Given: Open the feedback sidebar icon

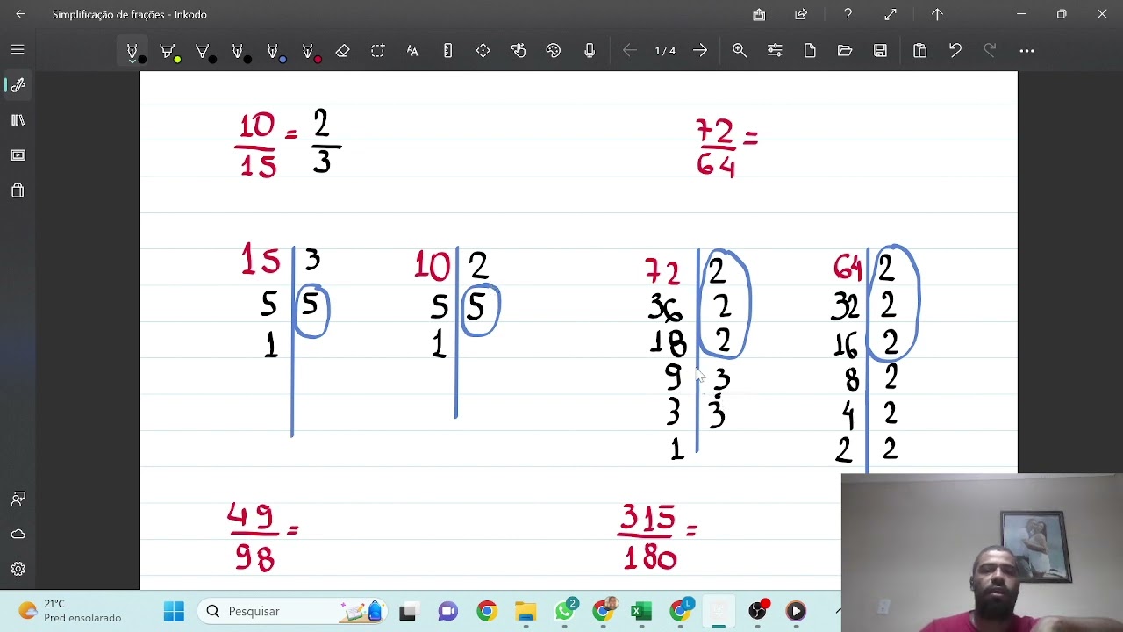Looking at the screenshot, I should point(18,499).
